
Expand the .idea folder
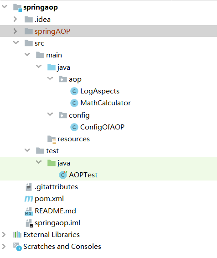pyautogui.click(x=15, y=19)
